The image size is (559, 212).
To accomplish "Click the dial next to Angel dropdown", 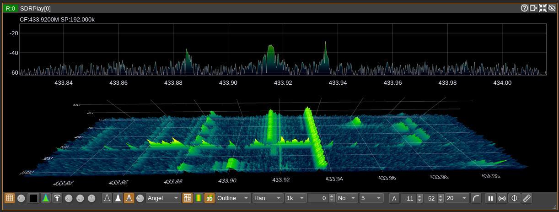I will 140,198.
